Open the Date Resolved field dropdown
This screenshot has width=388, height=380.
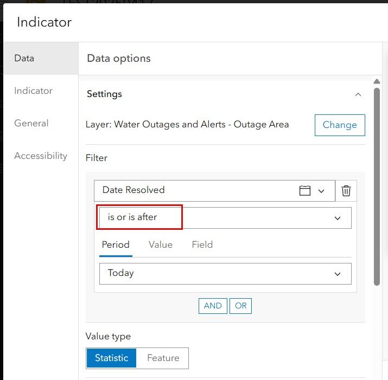(x=321, y=191)
